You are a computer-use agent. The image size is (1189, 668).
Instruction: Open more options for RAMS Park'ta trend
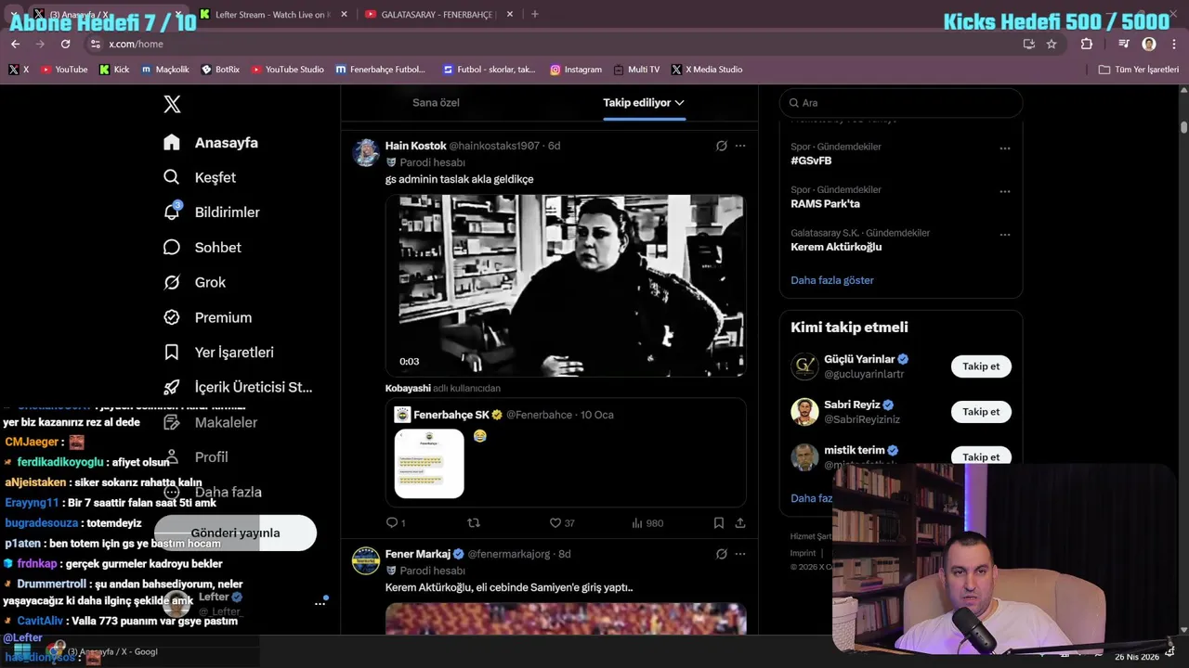(1004, 191)
